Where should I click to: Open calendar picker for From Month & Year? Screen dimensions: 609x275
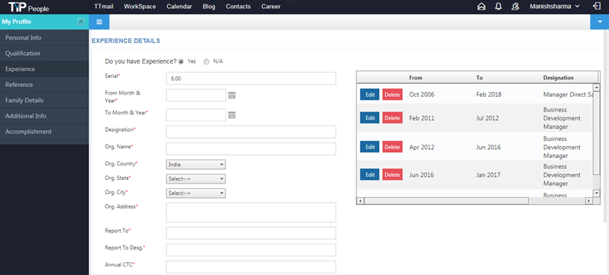pyautogui.click(x=232, y=95)
